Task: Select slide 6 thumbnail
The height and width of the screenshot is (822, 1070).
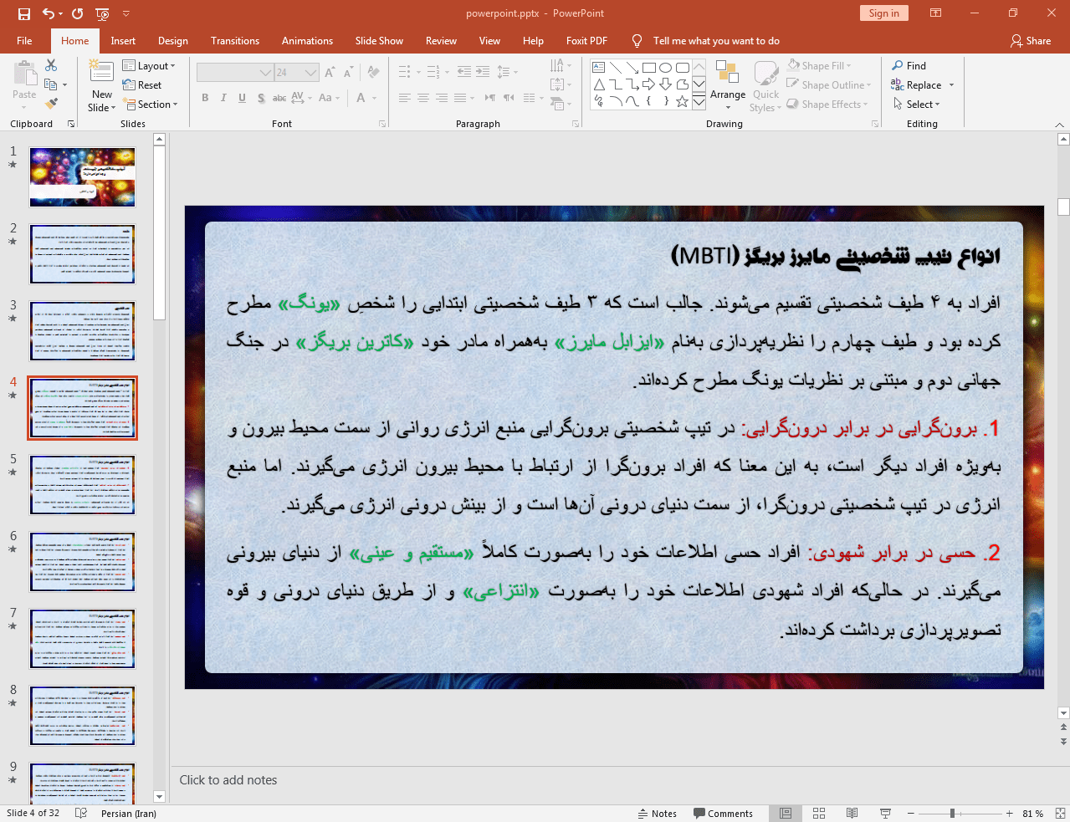Action: (x=83, y=562)
